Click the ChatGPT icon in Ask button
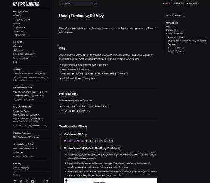This screenshot has width=210, height=183. pyautogui.click(x=167, y=16)
